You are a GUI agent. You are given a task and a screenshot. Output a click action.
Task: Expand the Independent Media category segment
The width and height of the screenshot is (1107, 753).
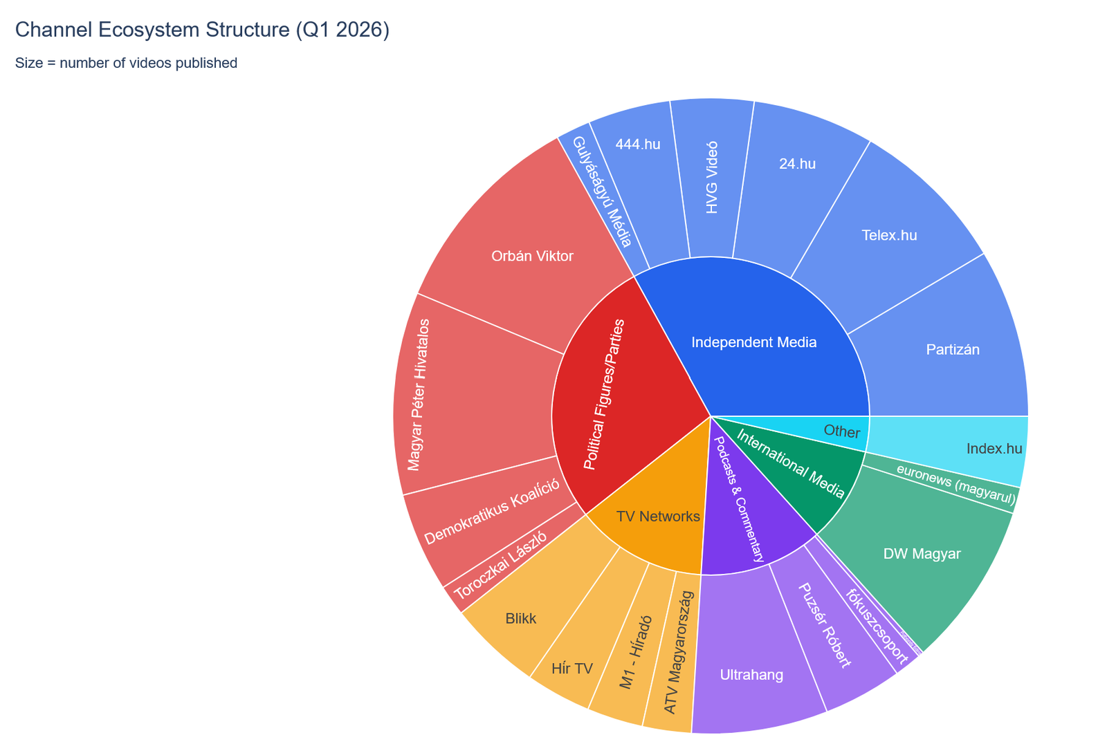point(754,342)
